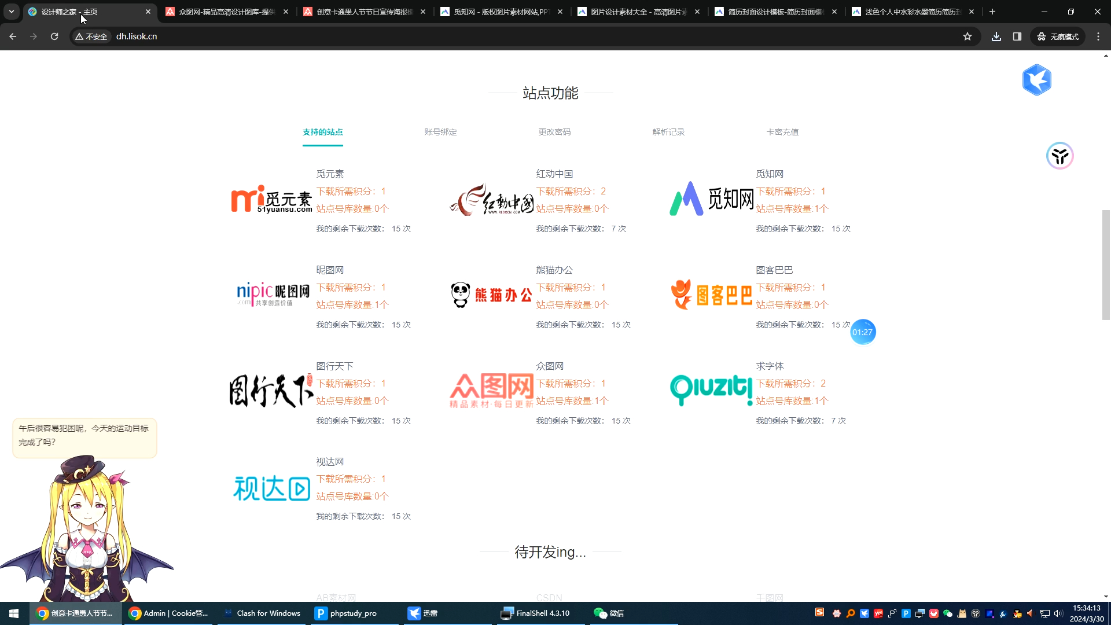Switch to 众图网 browser tab
This screenshot has width=1111, height=625.
click(x=227, y=12)
